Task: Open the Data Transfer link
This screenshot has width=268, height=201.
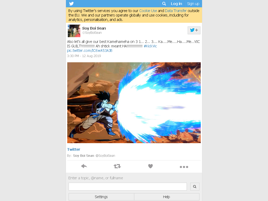Action: [176, 11]
